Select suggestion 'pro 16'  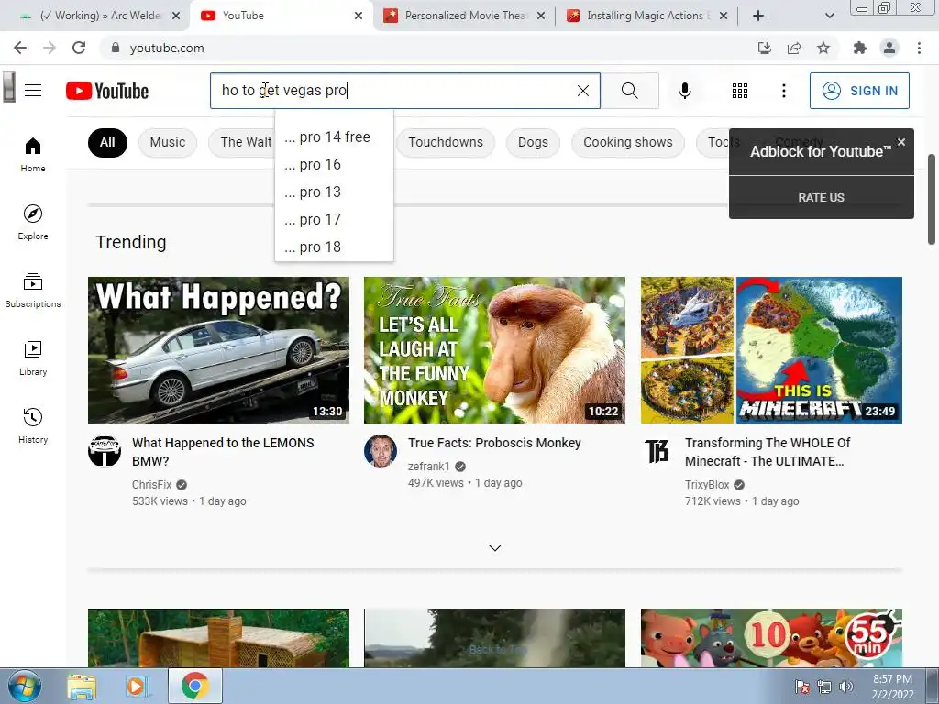point(334,165)
